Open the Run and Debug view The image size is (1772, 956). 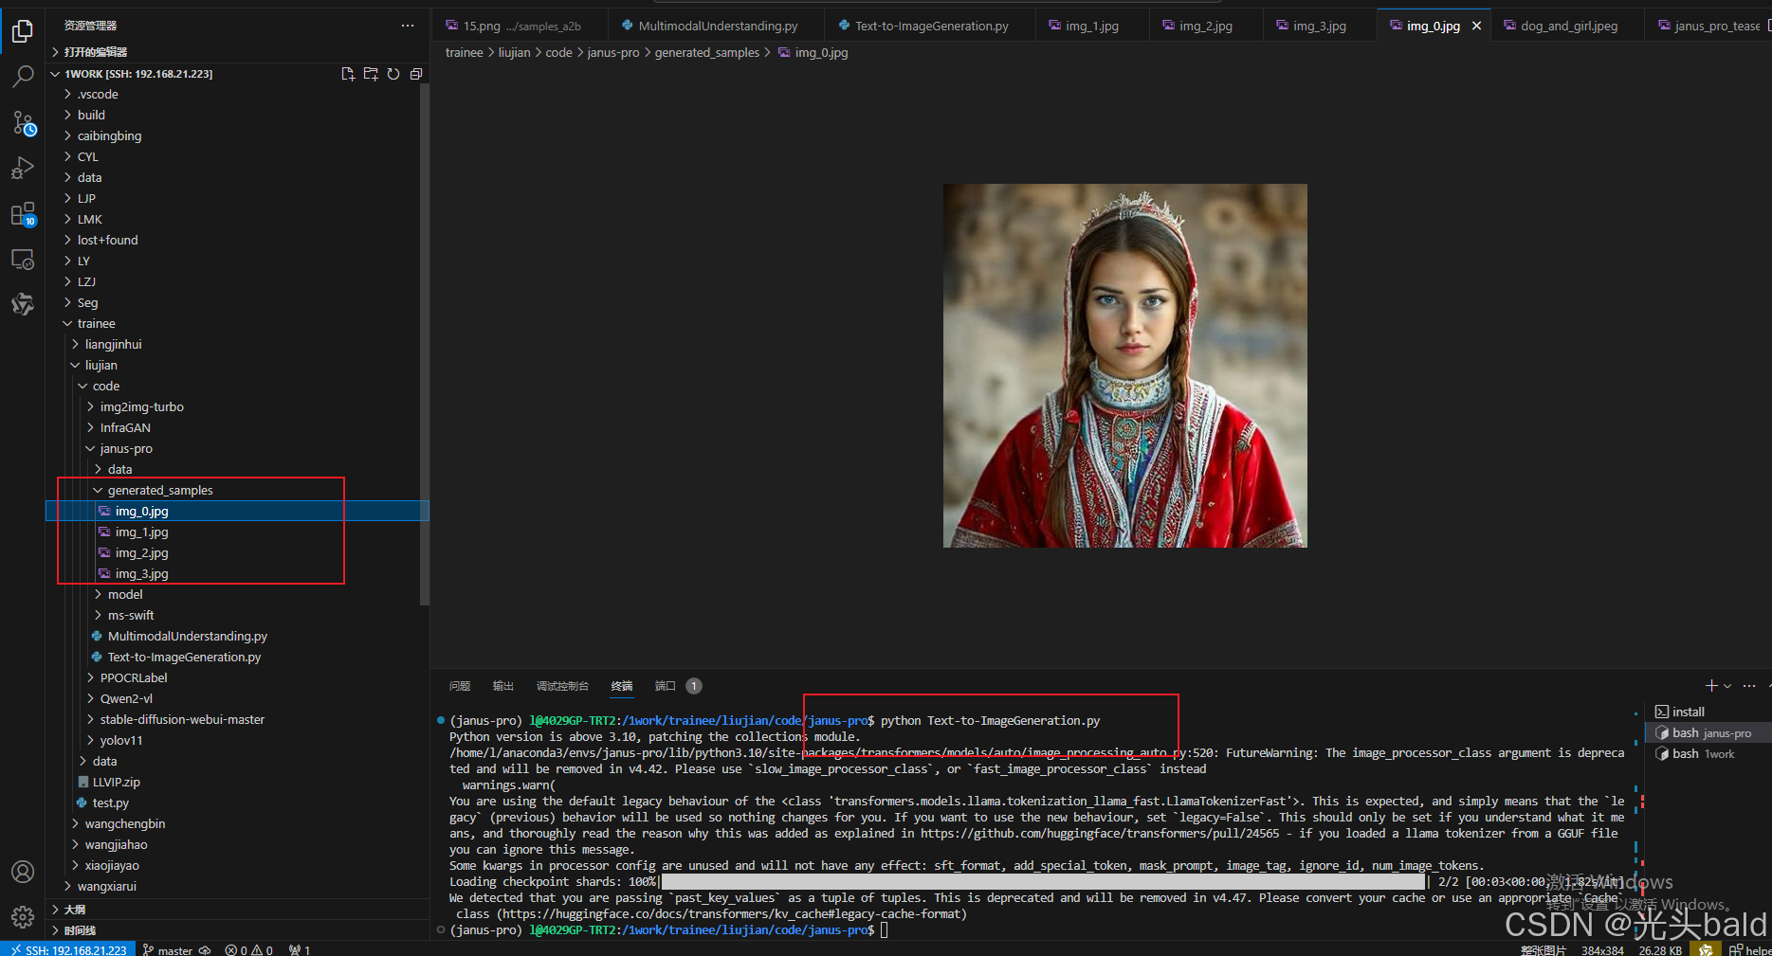23,168
